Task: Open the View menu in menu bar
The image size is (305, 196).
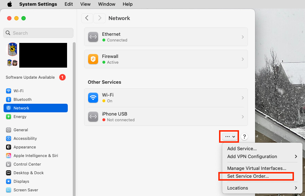Action: (85, 4)
